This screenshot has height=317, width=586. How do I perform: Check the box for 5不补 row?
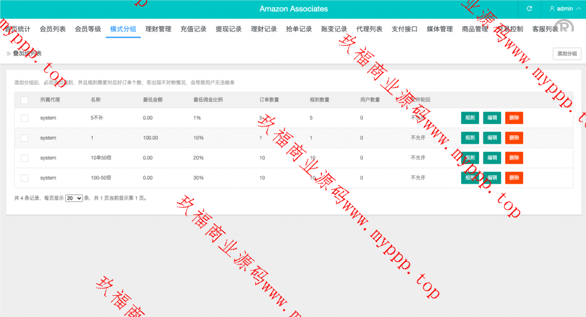click(x=24, y=118)
